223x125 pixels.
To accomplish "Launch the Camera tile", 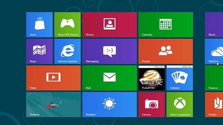I will click(x=152, y=105).
